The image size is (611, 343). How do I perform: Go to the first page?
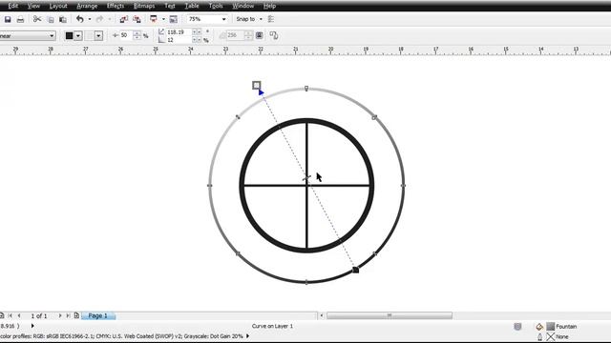coord(11,315)
